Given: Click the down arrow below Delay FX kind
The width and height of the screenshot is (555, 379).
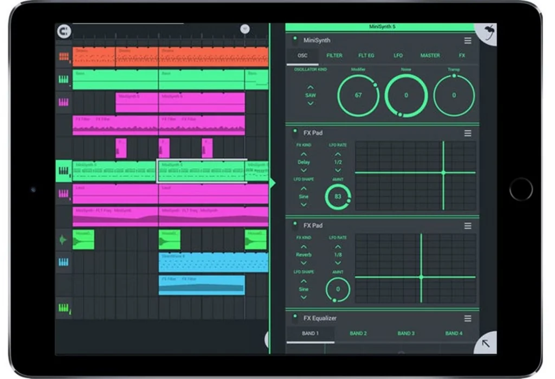Looking at the screenshot, I should 304,170.
